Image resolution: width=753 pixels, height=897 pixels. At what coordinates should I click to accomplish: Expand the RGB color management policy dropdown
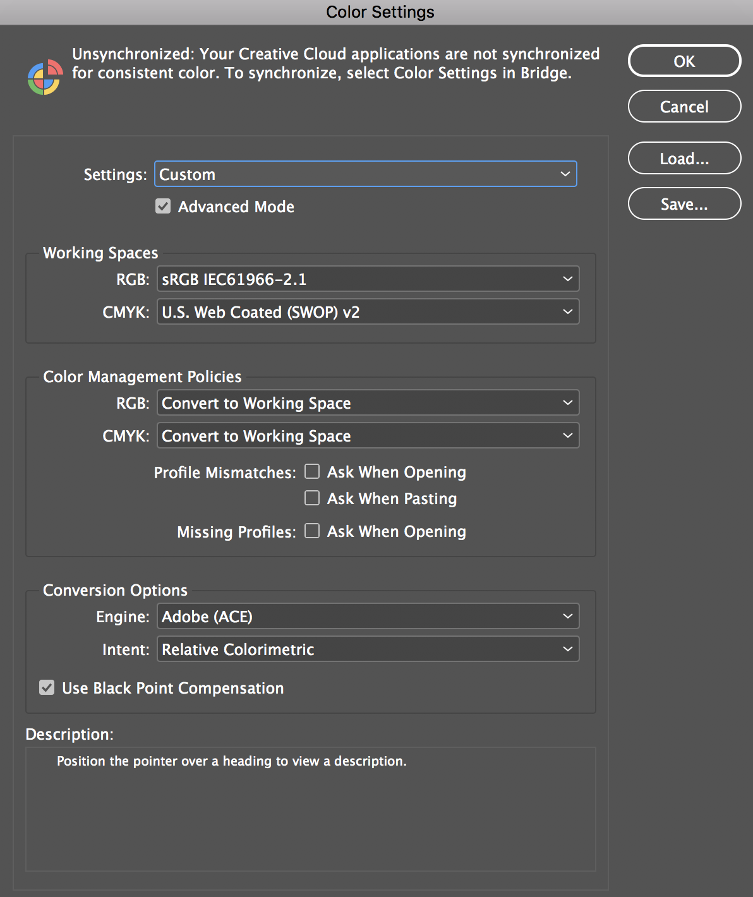click(x=368, y=403)
